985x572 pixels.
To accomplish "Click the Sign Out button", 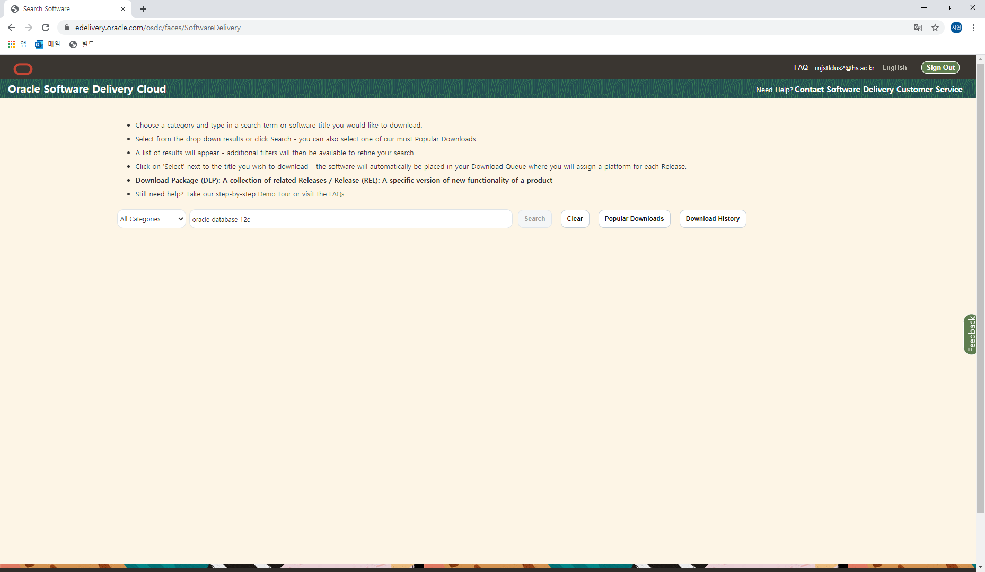I will click(x=940, y=67).
